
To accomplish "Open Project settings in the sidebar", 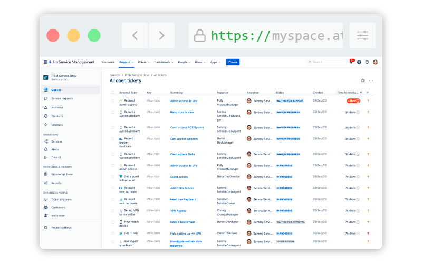I will [x=61, y=228].
